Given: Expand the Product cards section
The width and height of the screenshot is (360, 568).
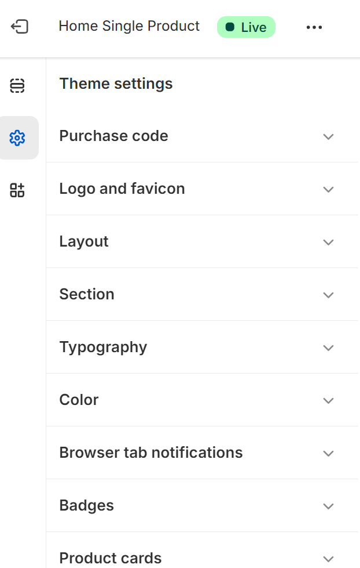Looking at the screenshot, I should [x=203, y=557].
